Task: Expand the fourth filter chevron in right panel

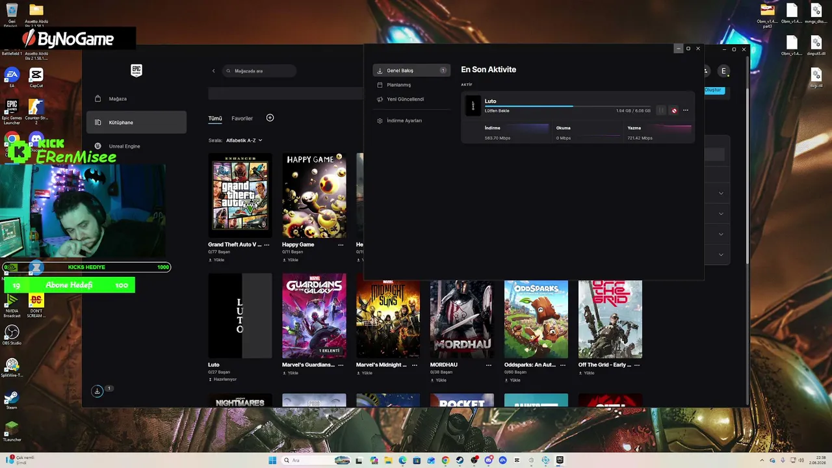Action: 721,254
